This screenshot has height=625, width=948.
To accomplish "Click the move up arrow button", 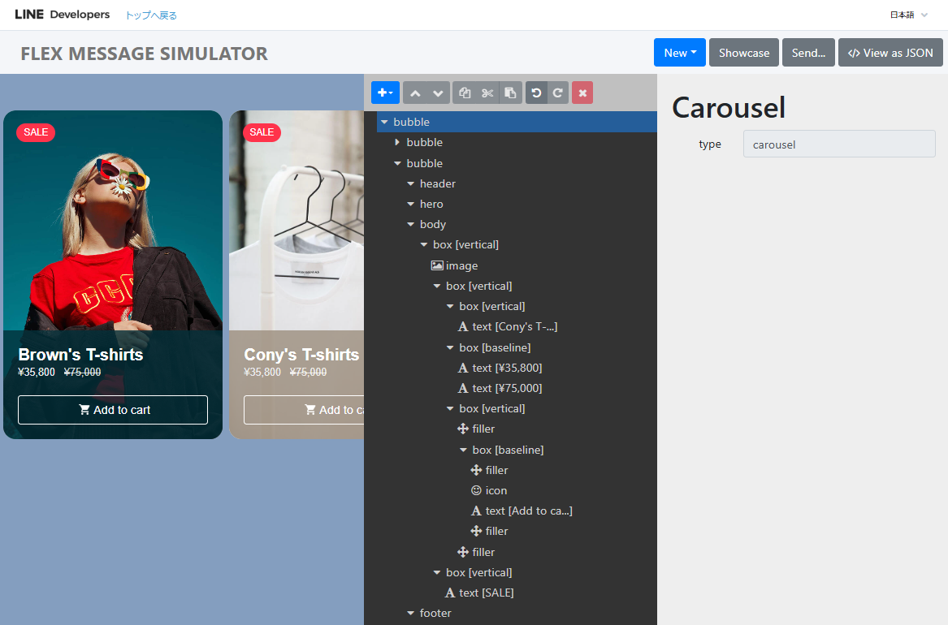I will [x=415, y=93].
